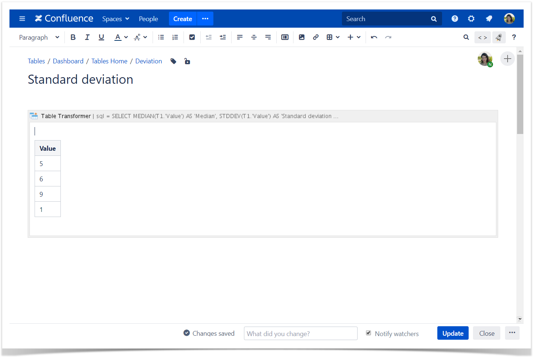536x359 pixels.
Task: Undo the last edit
Action: (374, 37)
